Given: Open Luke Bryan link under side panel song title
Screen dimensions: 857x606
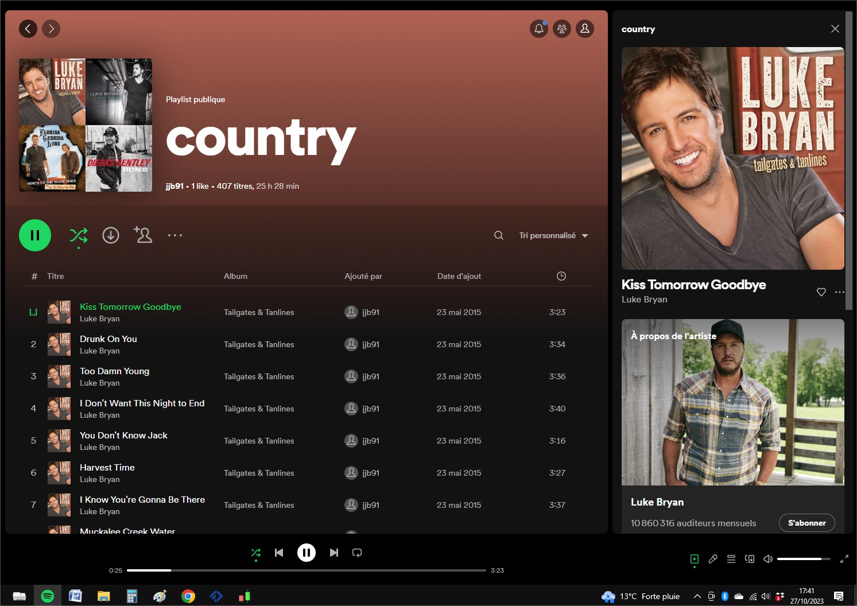Looking at the screenshot, I should tap(644, 300).
